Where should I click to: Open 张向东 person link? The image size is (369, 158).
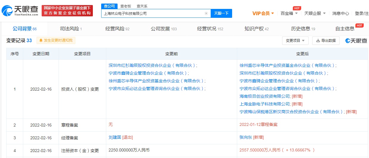pyautogui.click(x=246, y=137)
